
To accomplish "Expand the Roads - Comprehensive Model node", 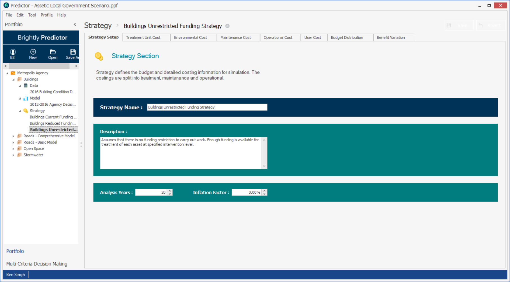I will coord(13,136).
